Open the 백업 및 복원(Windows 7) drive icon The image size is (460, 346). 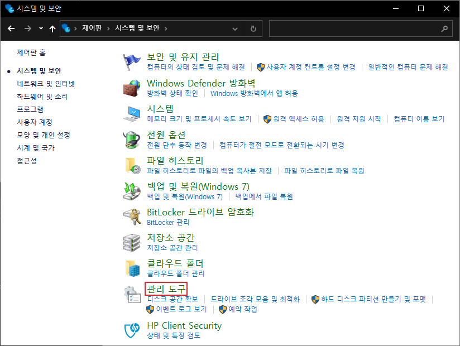click(x=131, y=191)
